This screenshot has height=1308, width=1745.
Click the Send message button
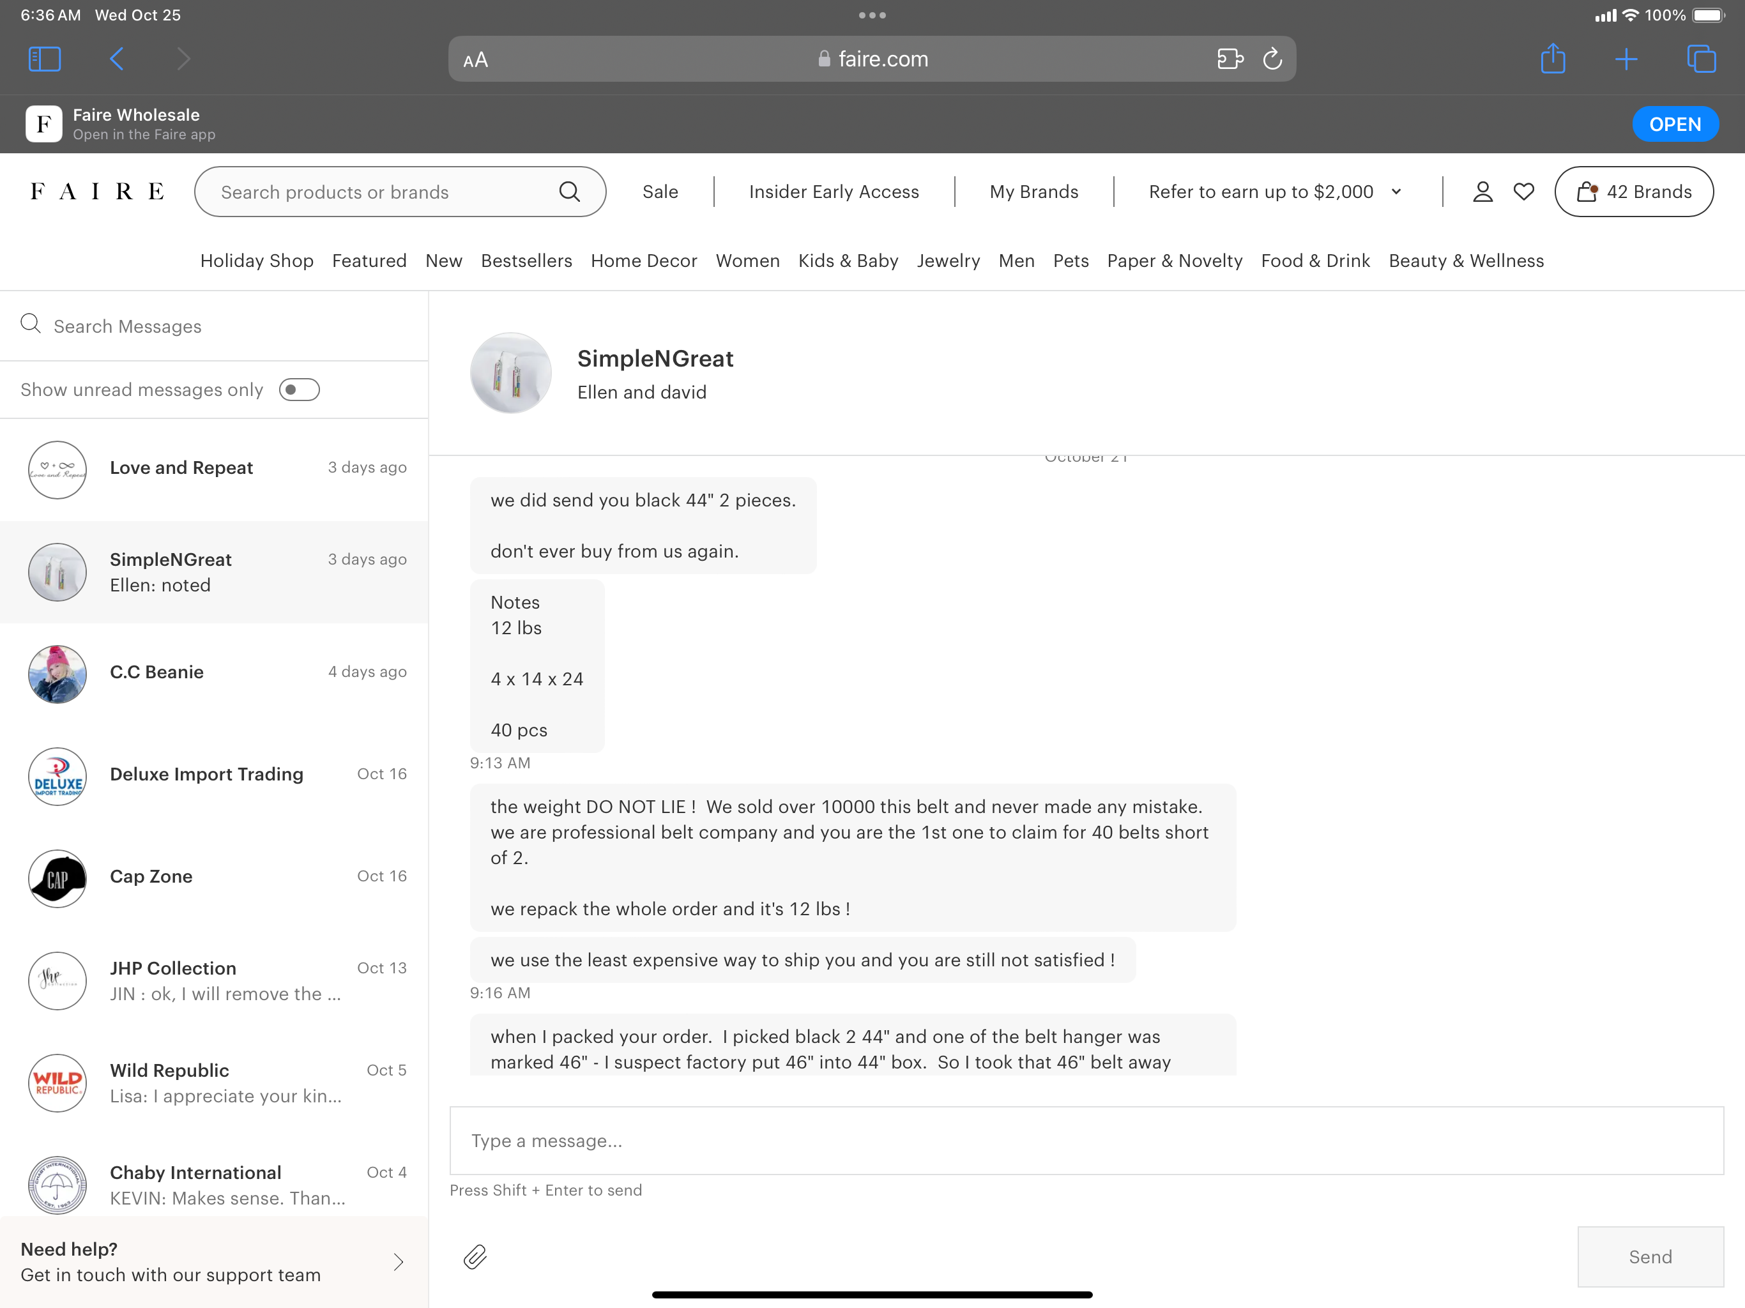point(1650,1257)
